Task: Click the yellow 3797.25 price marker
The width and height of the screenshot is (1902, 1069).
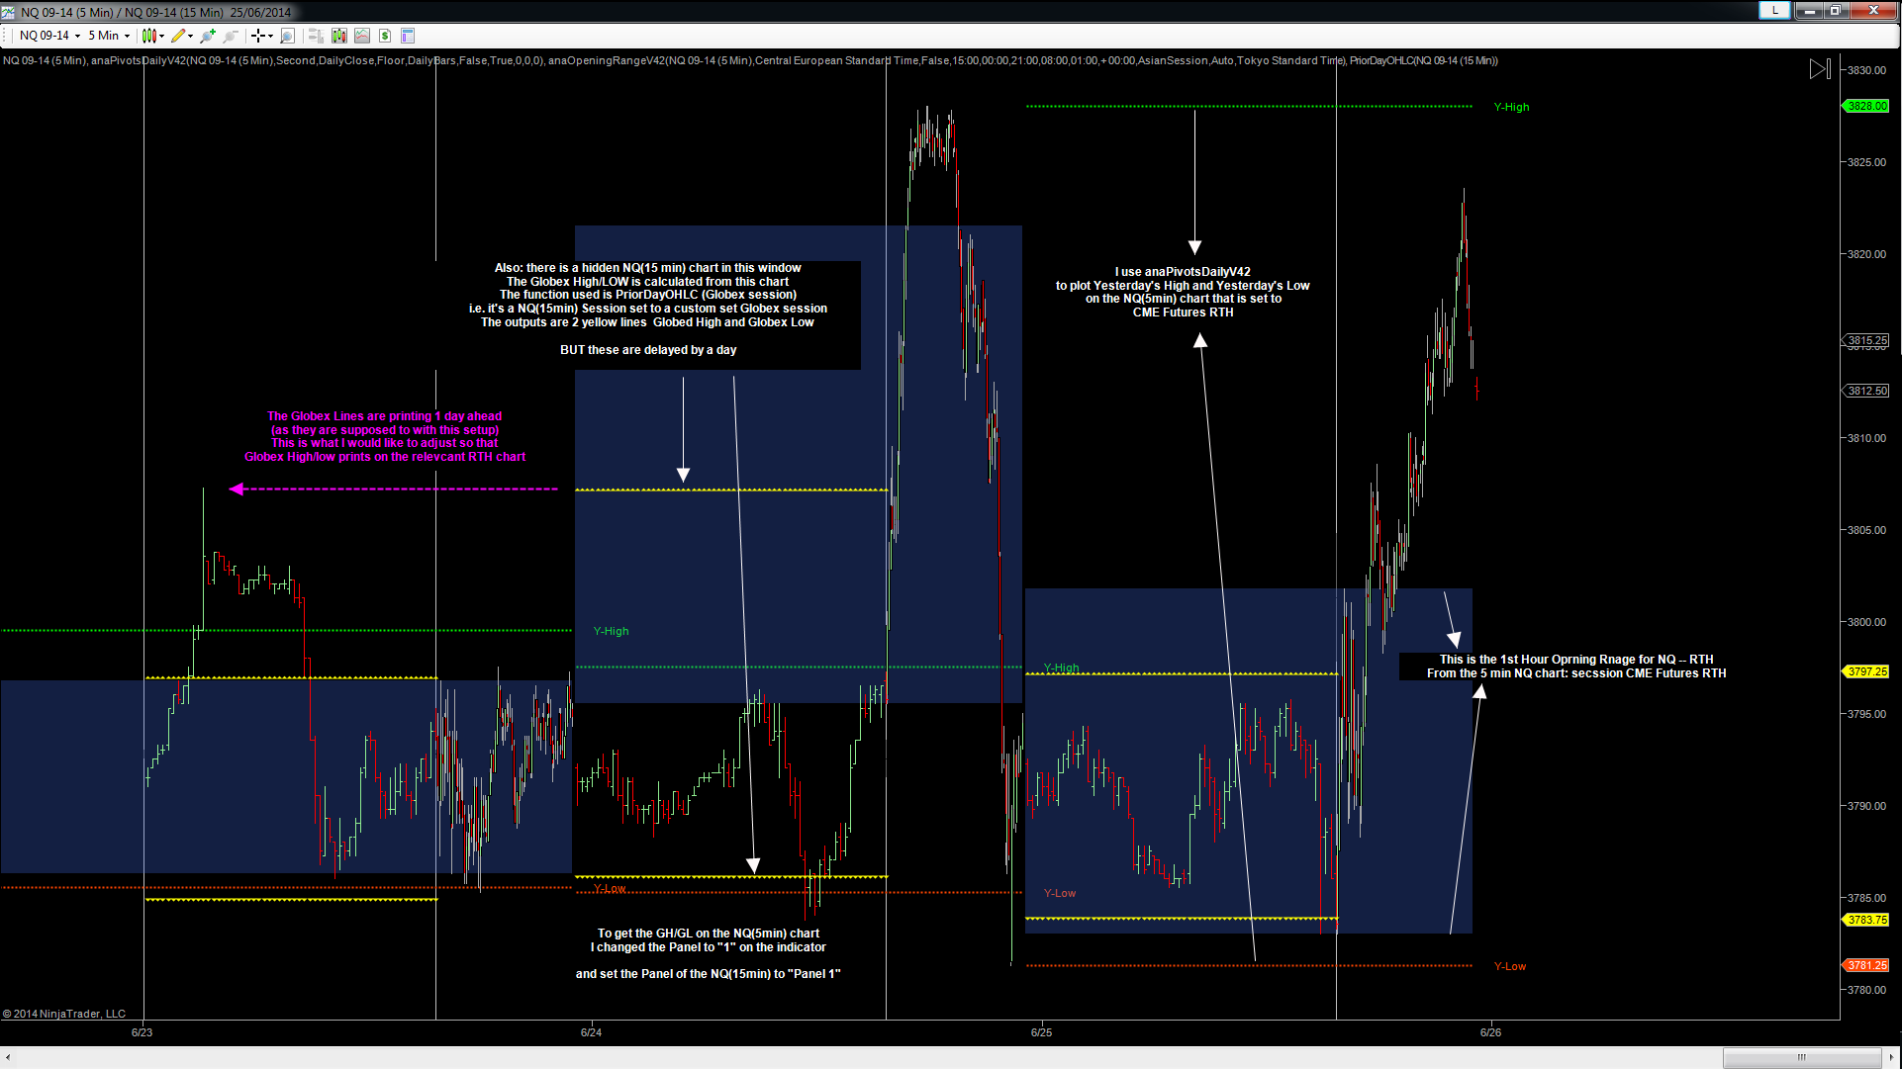Action: click(x=1866, y=671)
